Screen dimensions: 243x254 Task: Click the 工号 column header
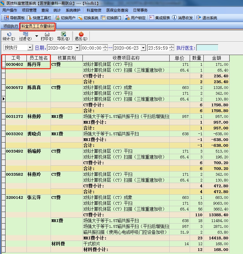[16, 58]
